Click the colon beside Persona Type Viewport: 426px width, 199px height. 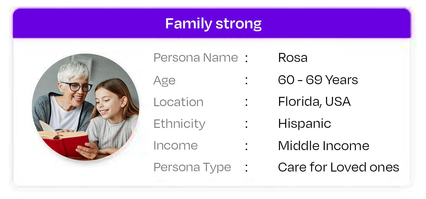(x=246, y=168)
